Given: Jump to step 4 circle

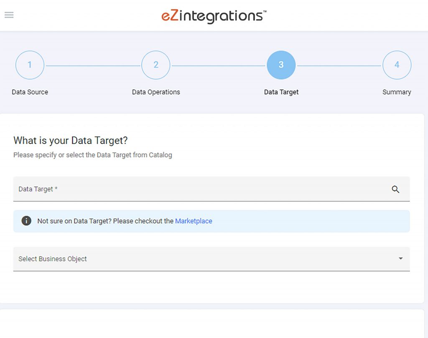Looking at the screenshot, I should (x=397, y=65).
